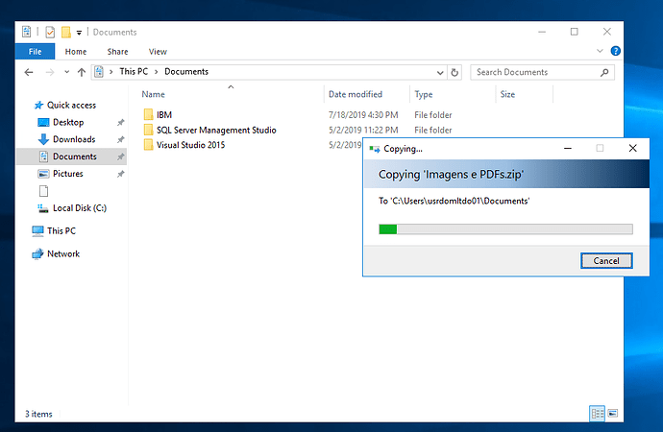663x432 pixels.
Task: Click the pin icon next to Documents
Action: (121, 156)
